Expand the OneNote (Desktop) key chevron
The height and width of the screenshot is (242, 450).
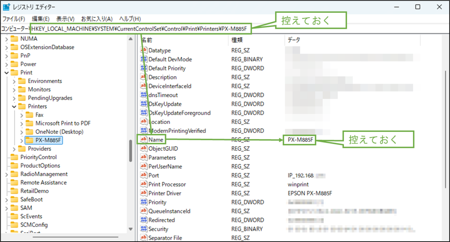pos(22,132)
